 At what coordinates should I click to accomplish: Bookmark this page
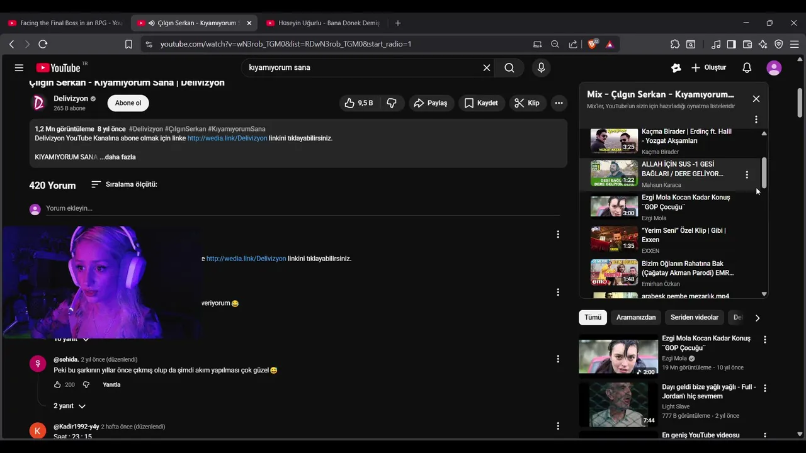point(128,44)
